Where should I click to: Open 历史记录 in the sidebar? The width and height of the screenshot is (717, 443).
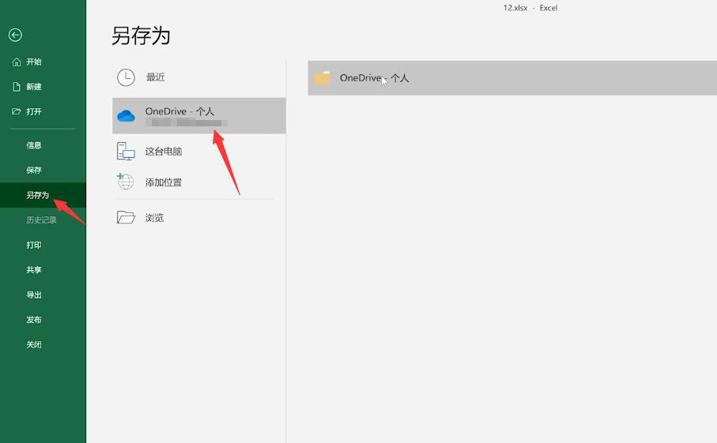tap(41, 220)
